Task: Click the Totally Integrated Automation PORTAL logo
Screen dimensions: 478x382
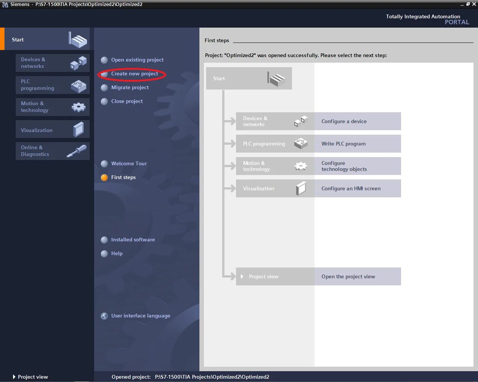Action: point(427,19)
